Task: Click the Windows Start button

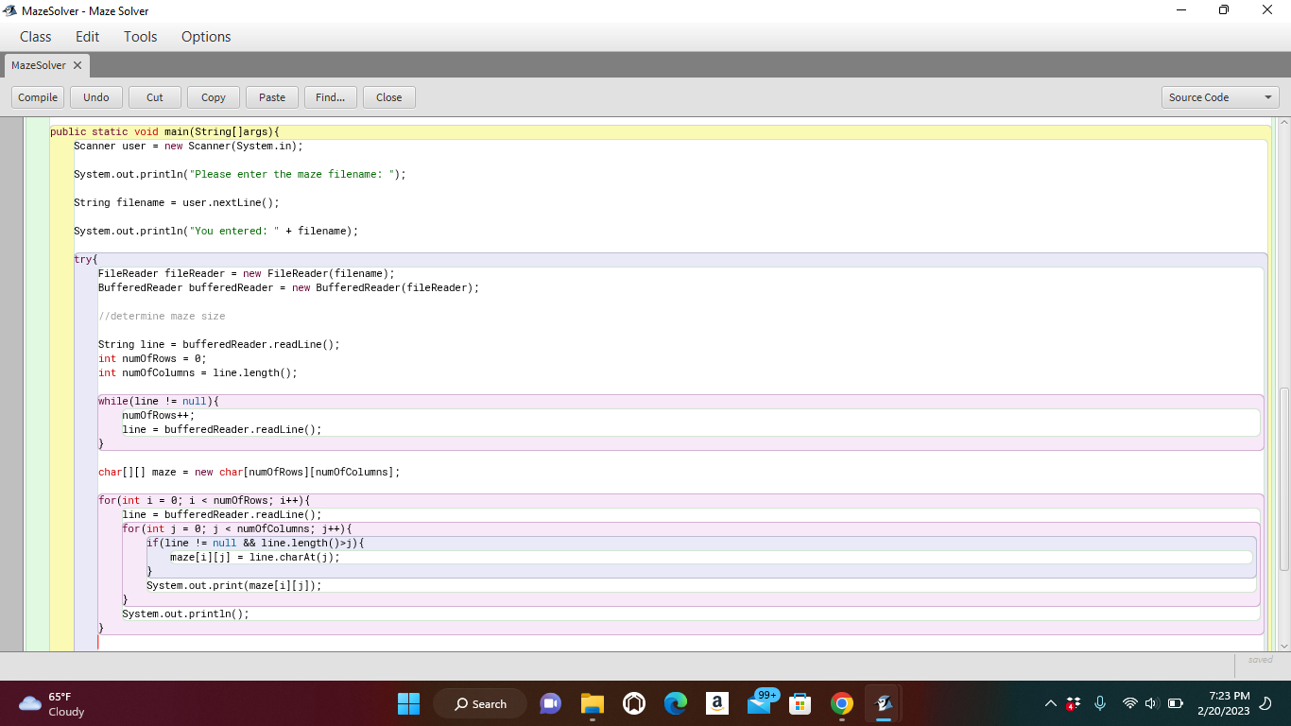Action: (408, 703)
